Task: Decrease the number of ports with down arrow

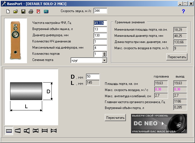Action: click(x=104, y=55)
